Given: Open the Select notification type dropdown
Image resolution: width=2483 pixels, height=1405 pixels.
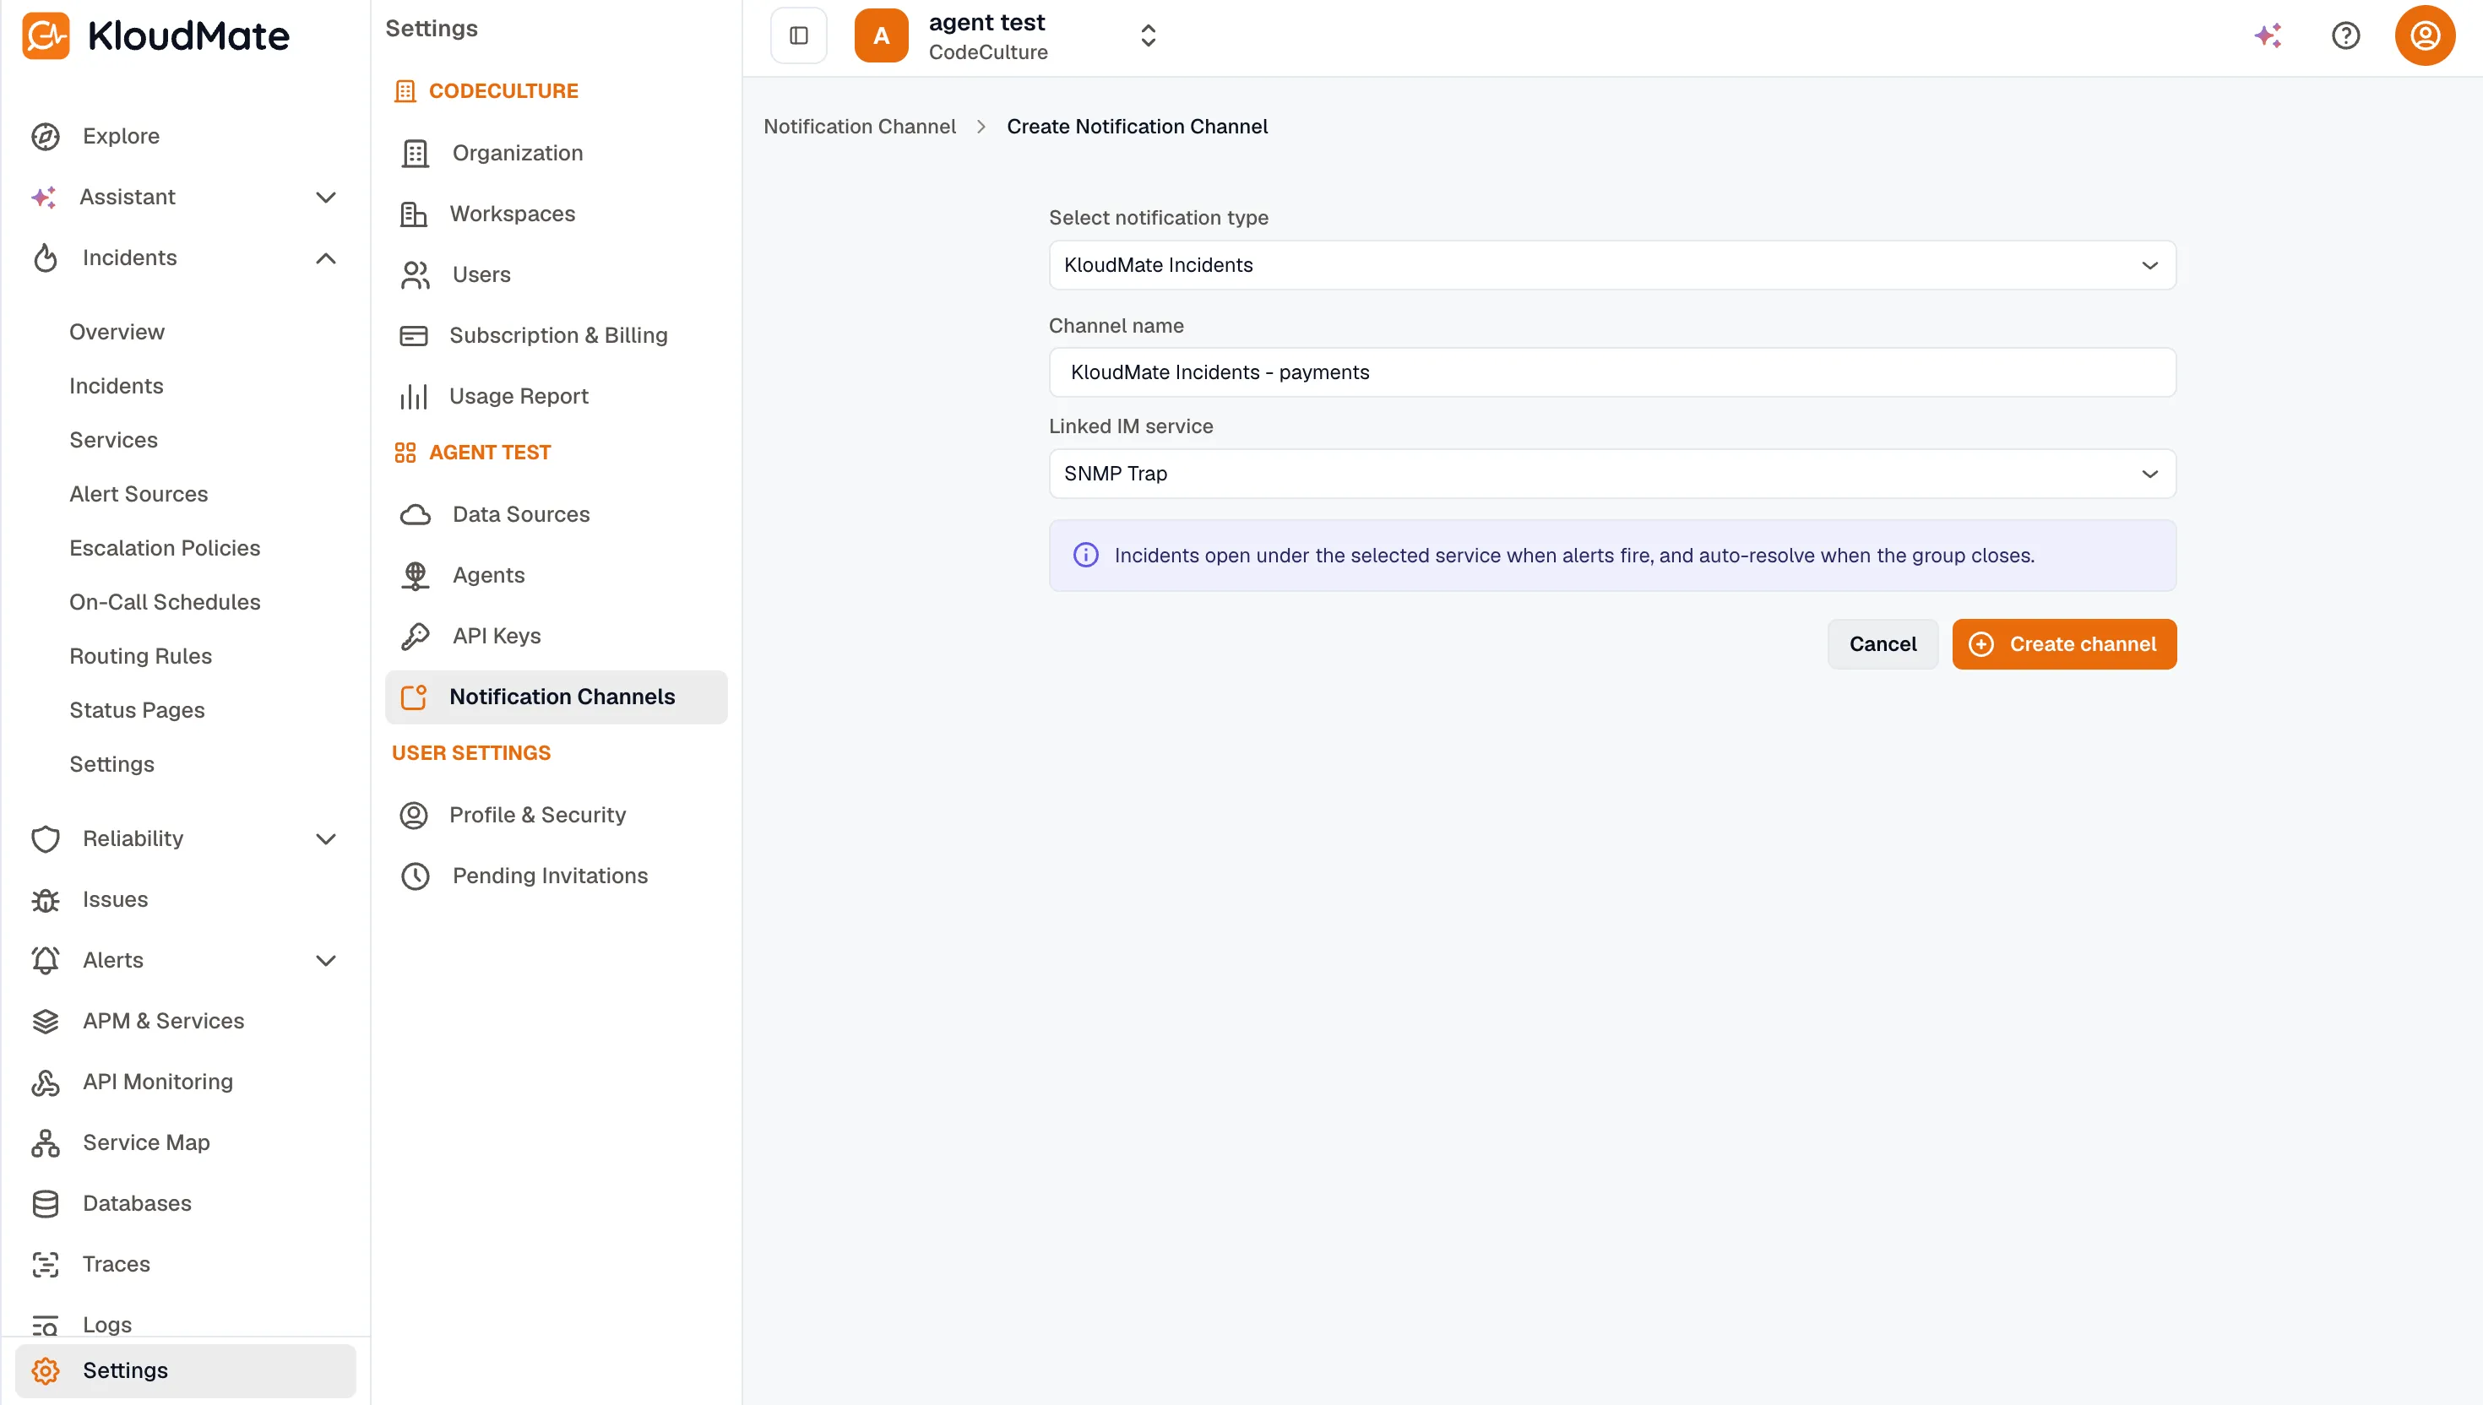Looking at the screenshot, I should tap(1611, 265).
